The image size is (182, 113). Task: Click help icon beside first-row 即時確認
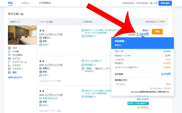[x=95, y=36]
